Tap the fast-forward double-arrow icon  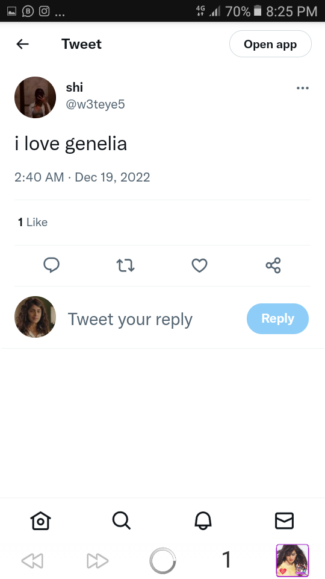(97, 561)
